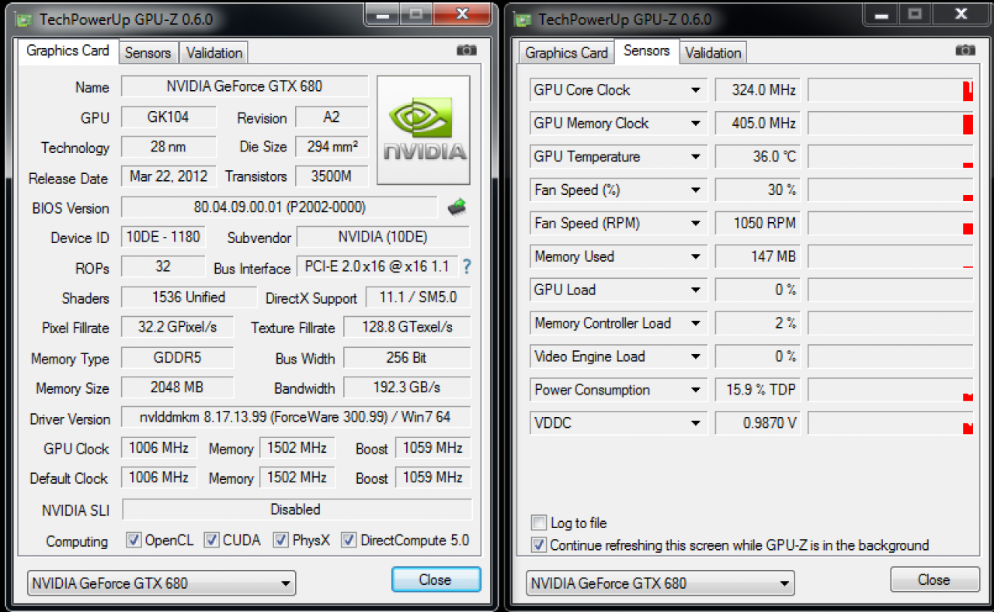Open GPU Memory Clock sensor dropdown
Image resolution: width=994 pixels, height=612 pixels.
696,123
